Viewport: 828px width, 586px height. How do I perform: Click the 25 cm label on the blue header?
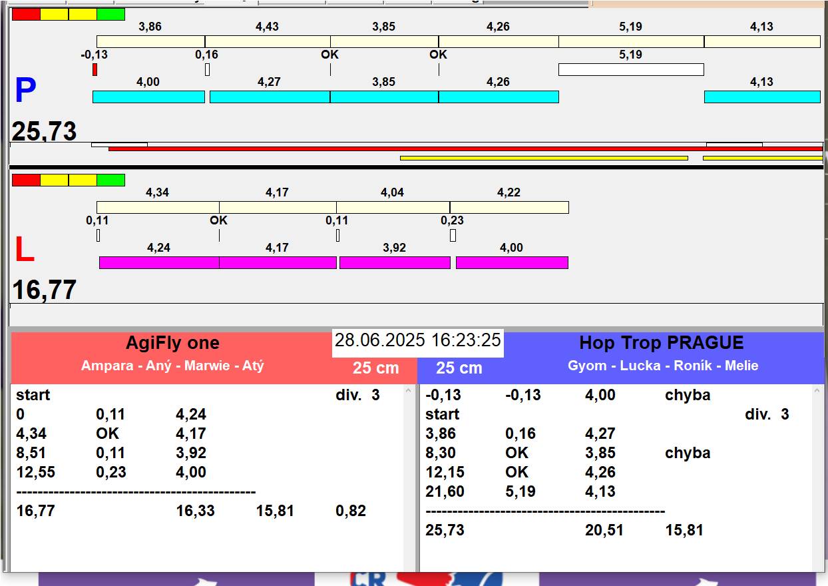pyautogui.click(x=459, y=368)
